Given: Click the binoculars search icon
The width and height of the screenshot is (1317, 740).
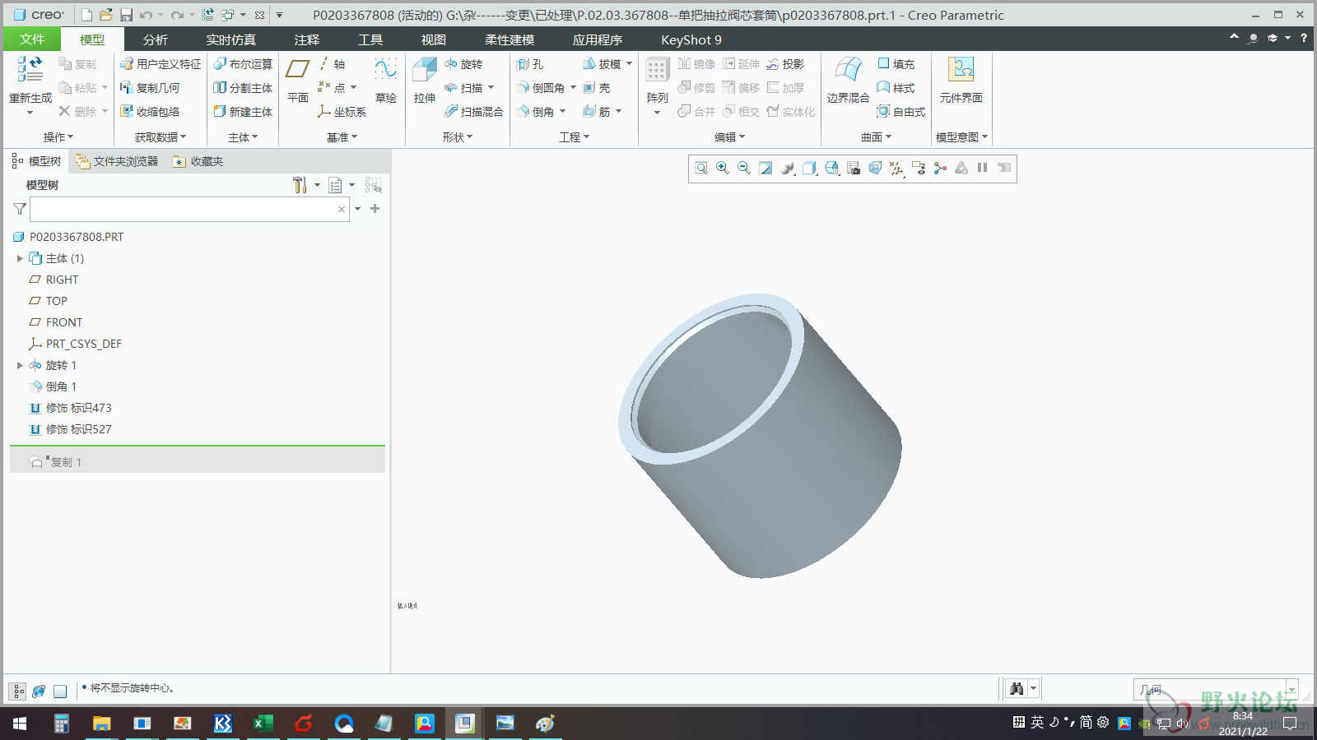Looking at the screenshot, I should 1017,688.
